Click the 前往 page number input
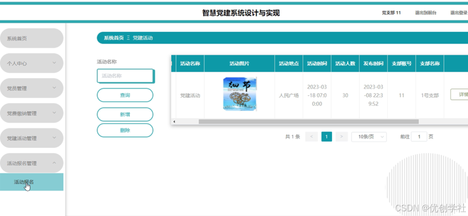 point(419,137)
